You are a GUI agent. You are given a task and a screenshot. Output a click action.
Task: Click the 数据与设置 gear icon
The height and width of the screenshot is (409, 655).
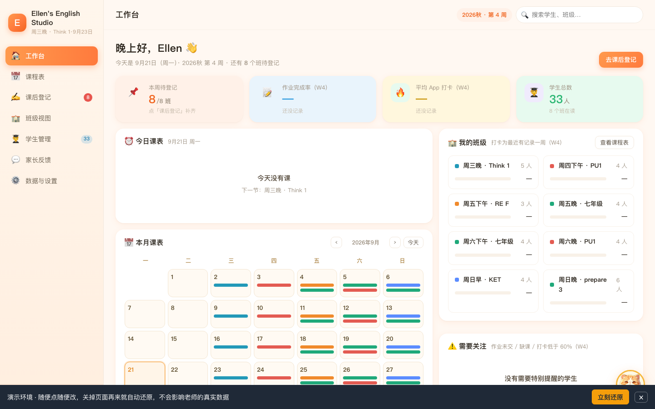pyautogui.click(x=15, y=180)
